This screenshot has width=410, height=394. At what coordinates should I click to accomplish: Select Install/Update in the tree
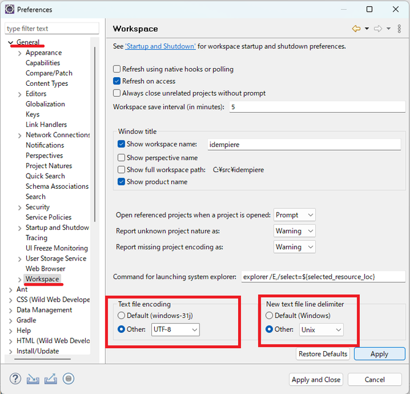(38, 351)
